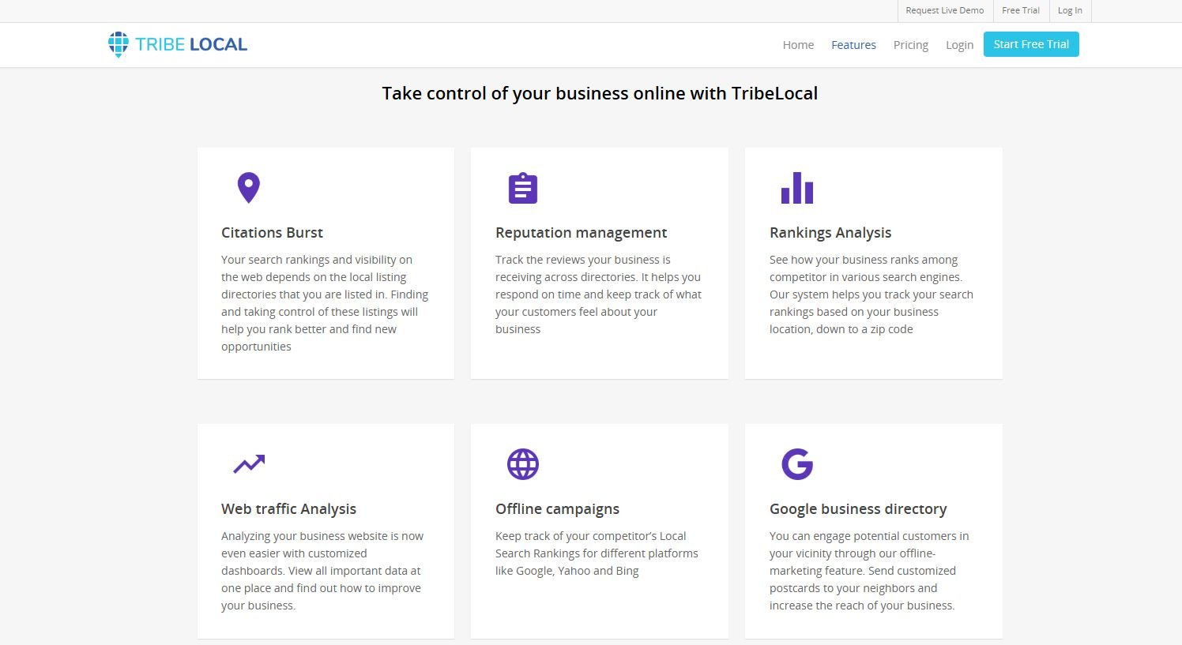Viewport: 1182px width, 645px height.
Task: Click the Offline campaigns globe icon
Action: [523, 464]
